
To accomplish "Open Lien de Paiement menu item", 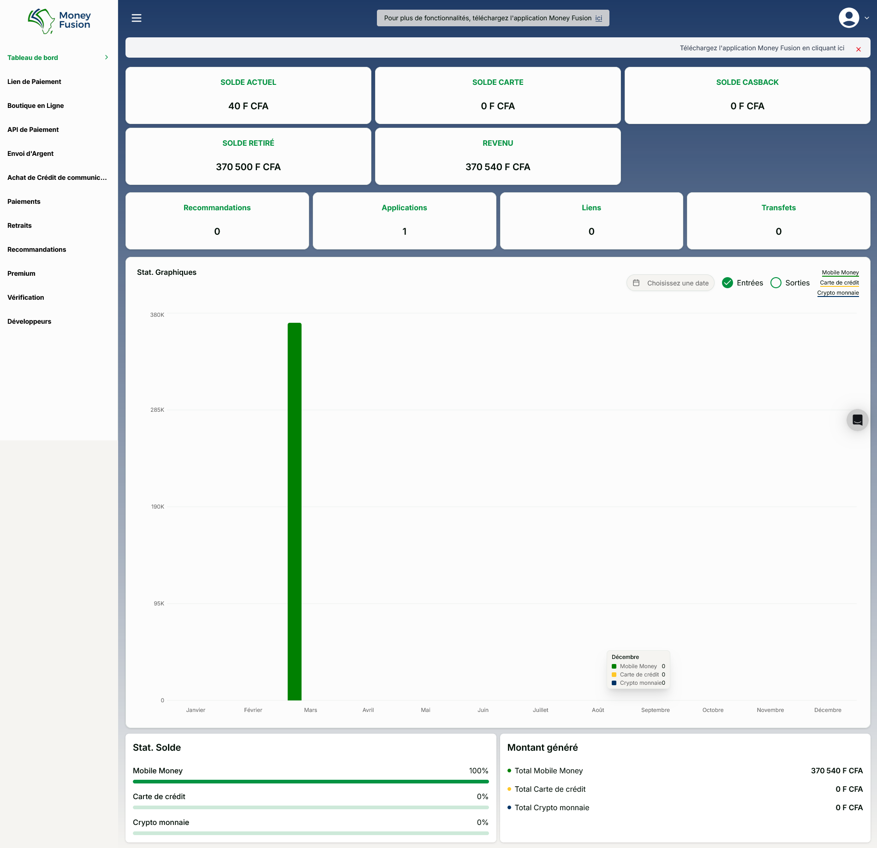I will click(x=34, y=82).
